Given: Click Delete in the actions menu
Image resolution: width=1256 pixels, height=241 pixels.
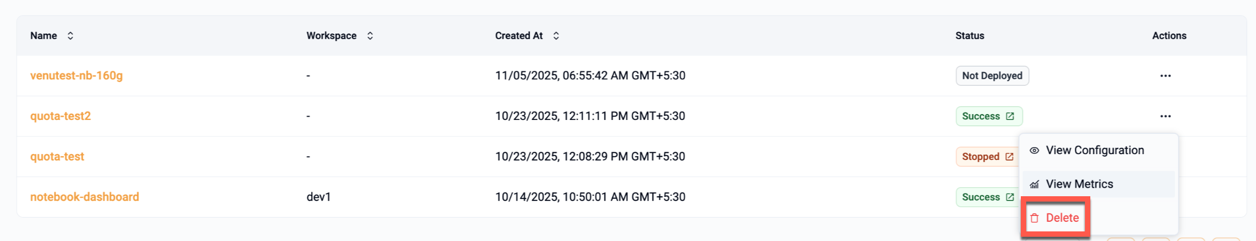Looking at the screenshot, I should click(1061, 218).
